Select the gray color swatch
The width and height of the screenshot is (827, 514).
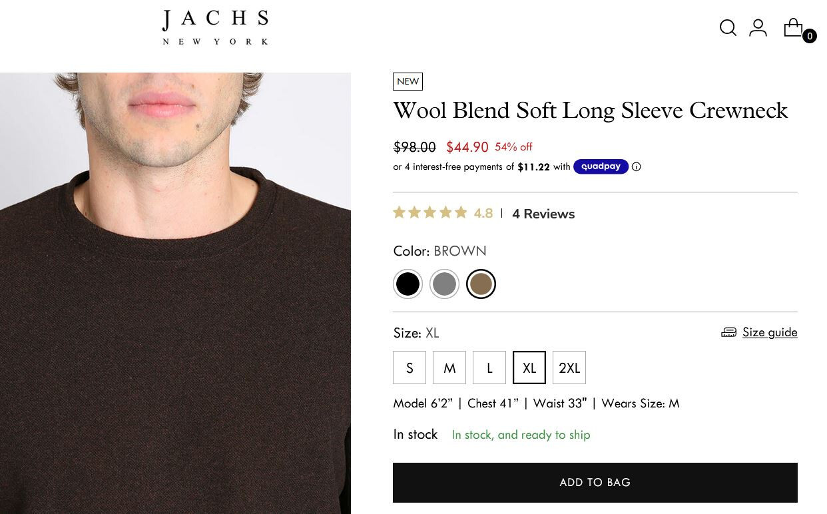pyautogui.click(x=444, y=284)
